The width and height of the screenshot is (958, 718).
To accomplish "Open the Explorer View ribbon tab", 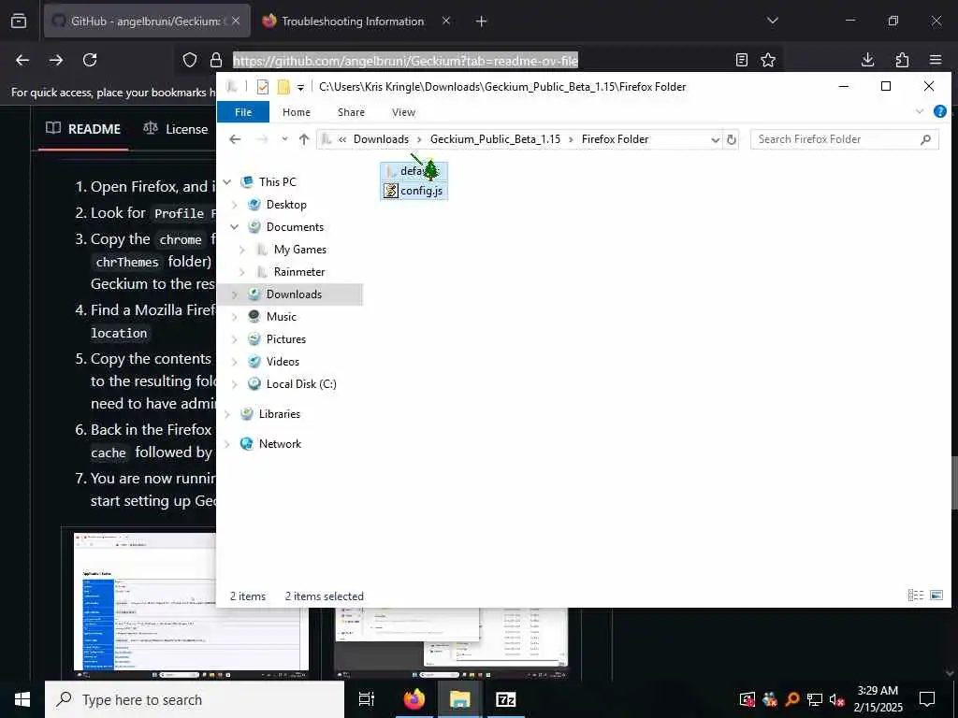I will pyautogui.click(x=403, y=112).
